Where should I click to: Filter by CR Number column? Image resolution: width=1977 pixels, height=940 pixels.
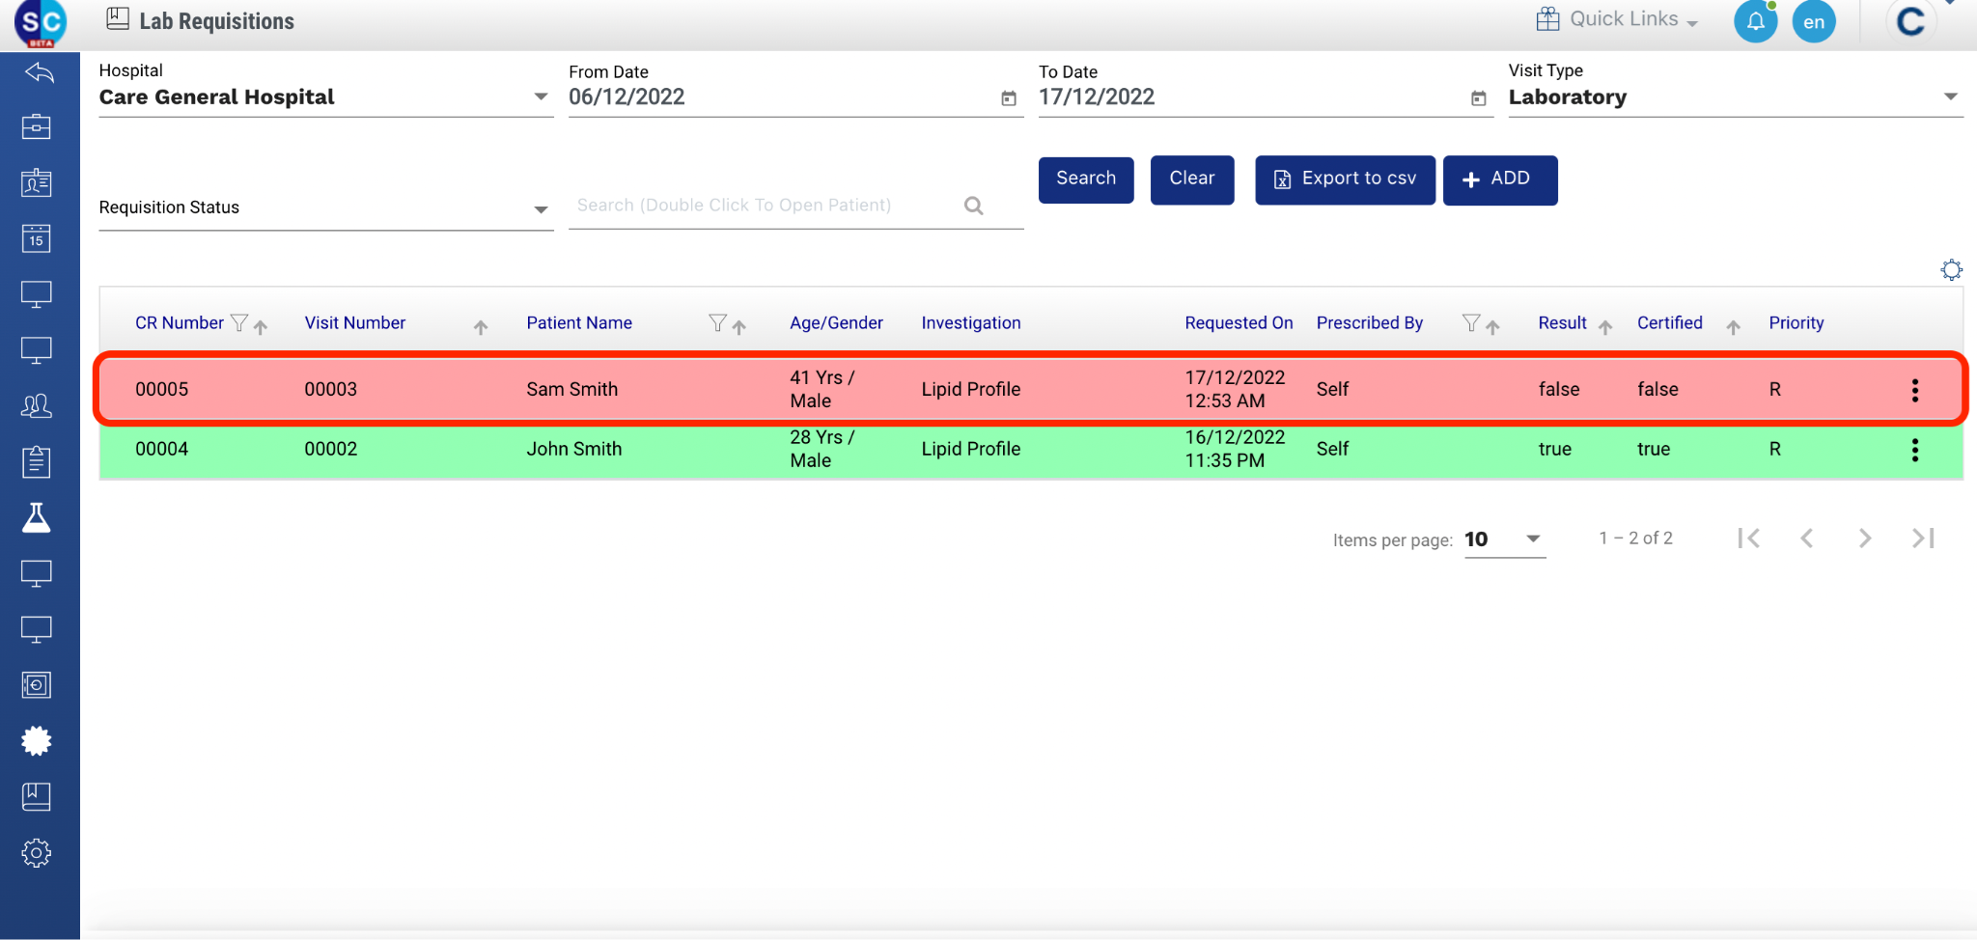point(239,323)
